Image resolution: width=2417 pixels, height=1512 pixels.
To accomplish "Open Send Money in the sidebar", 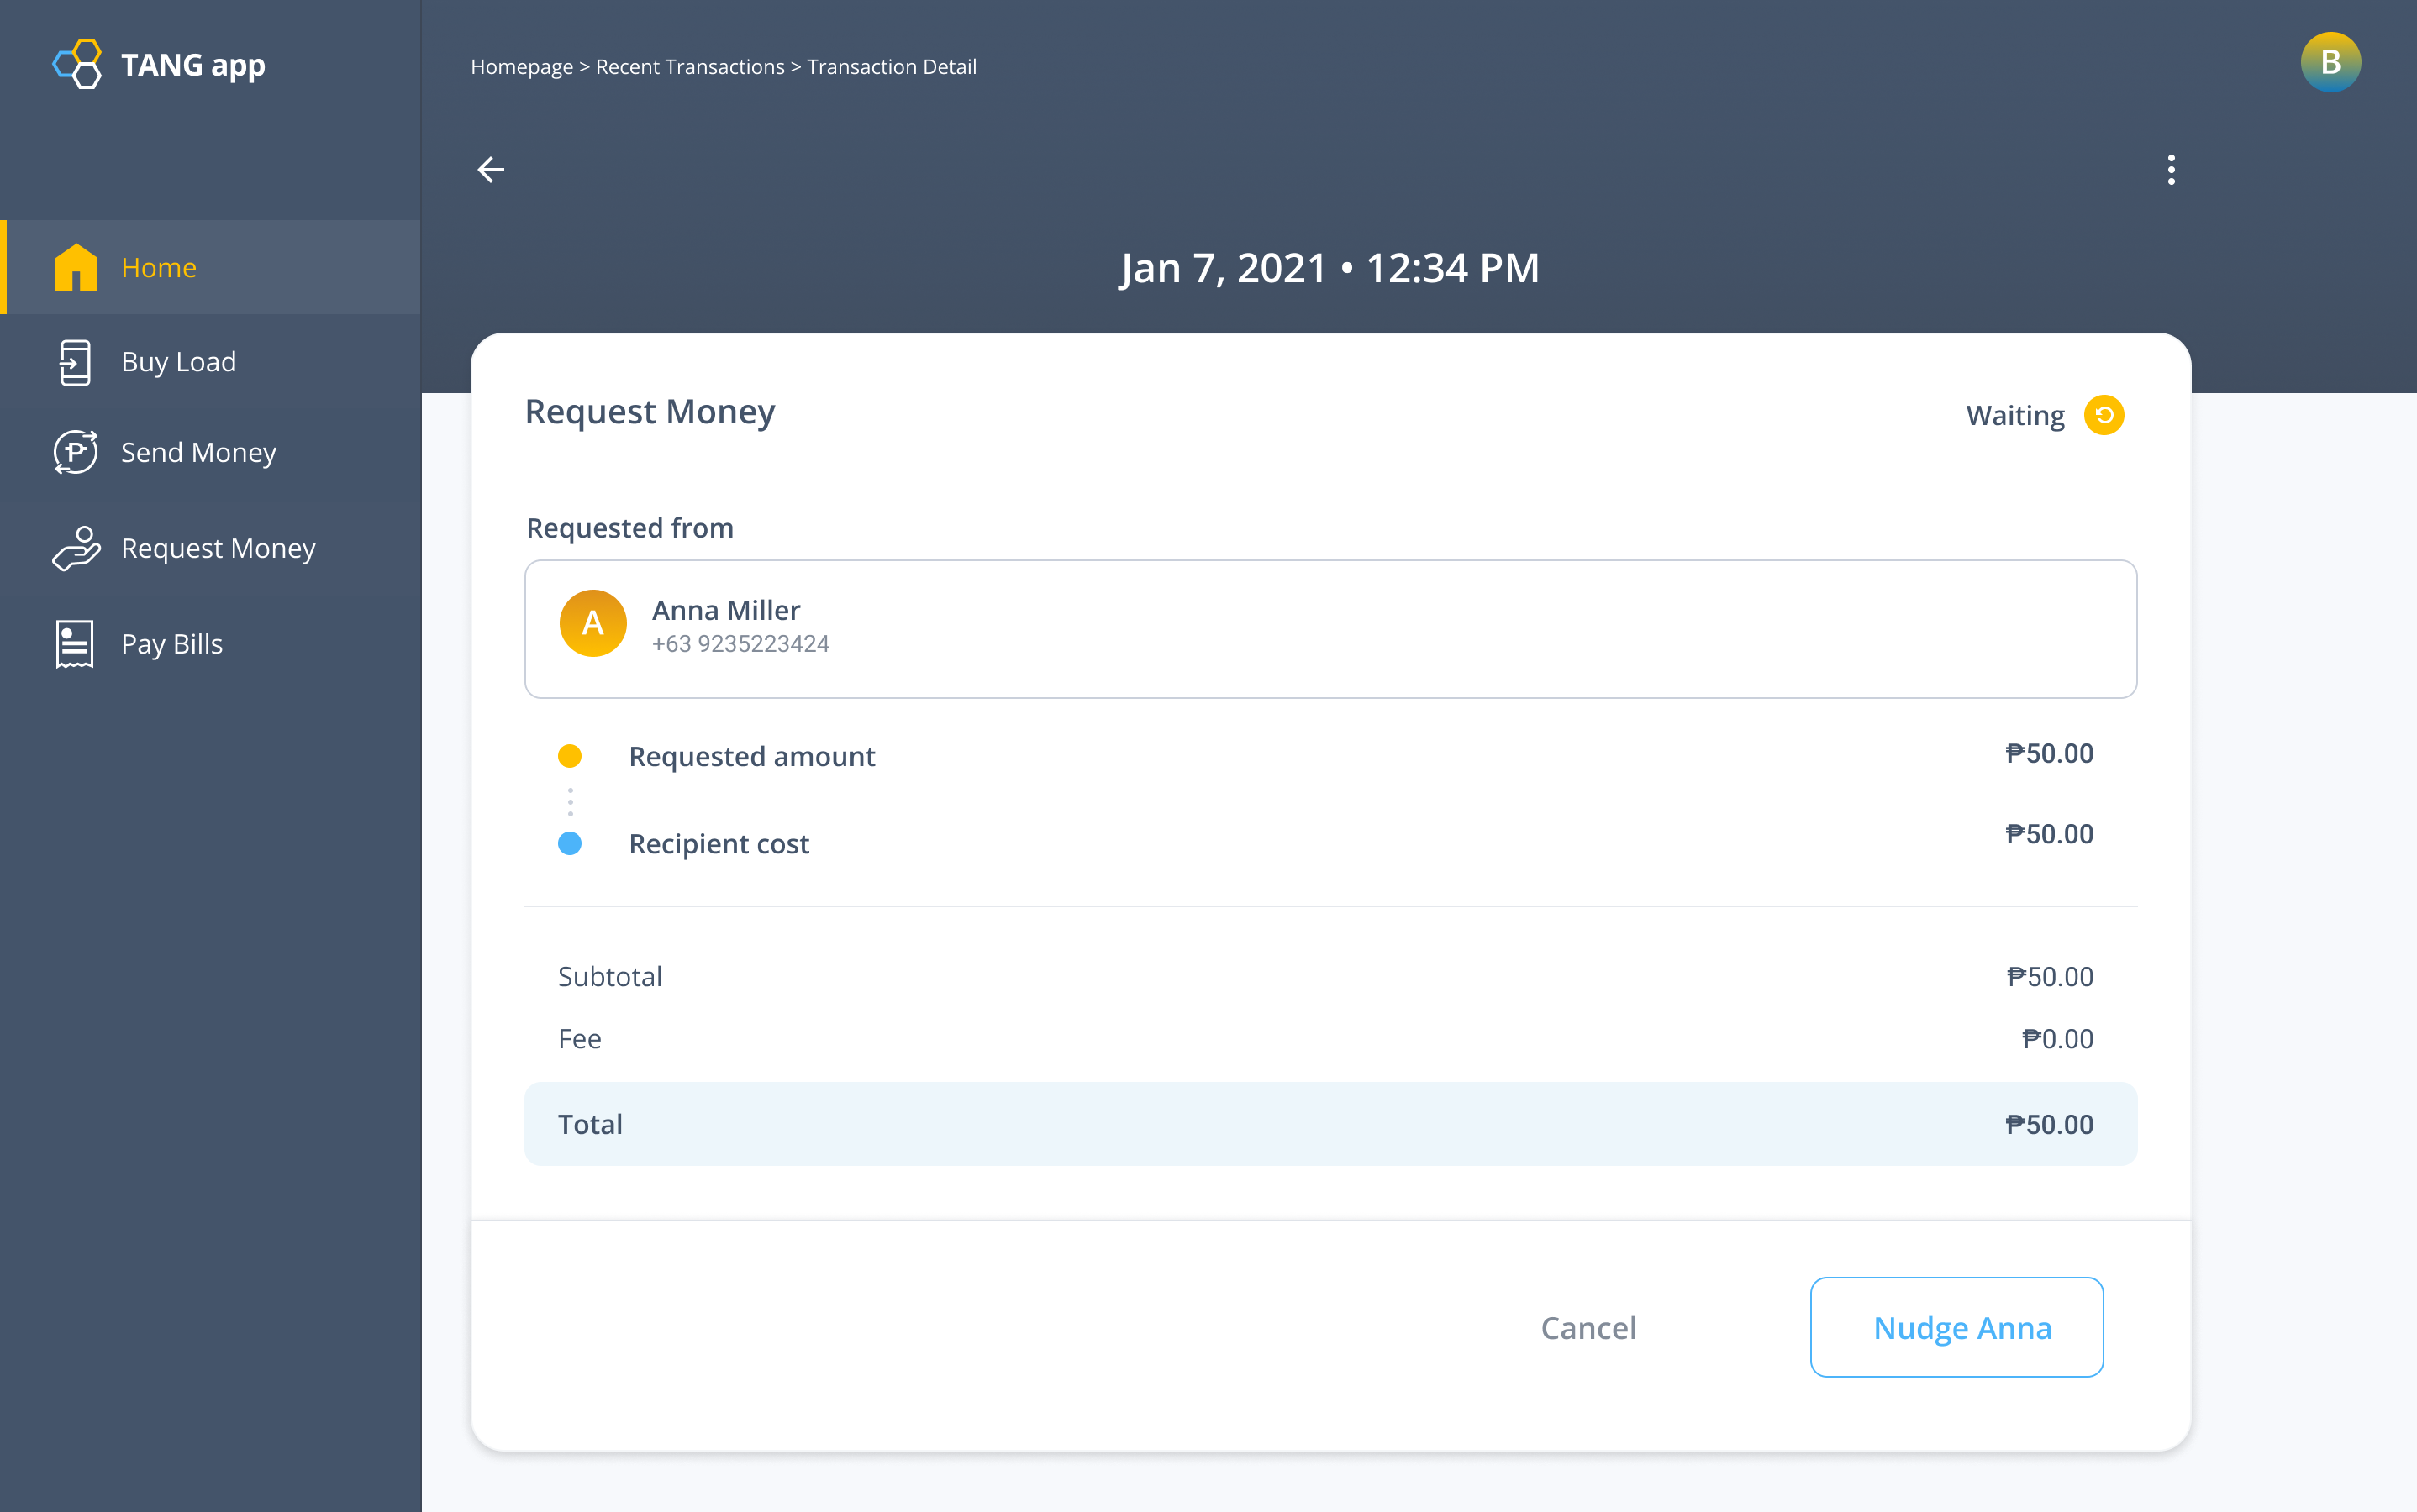I will point(211,452).
